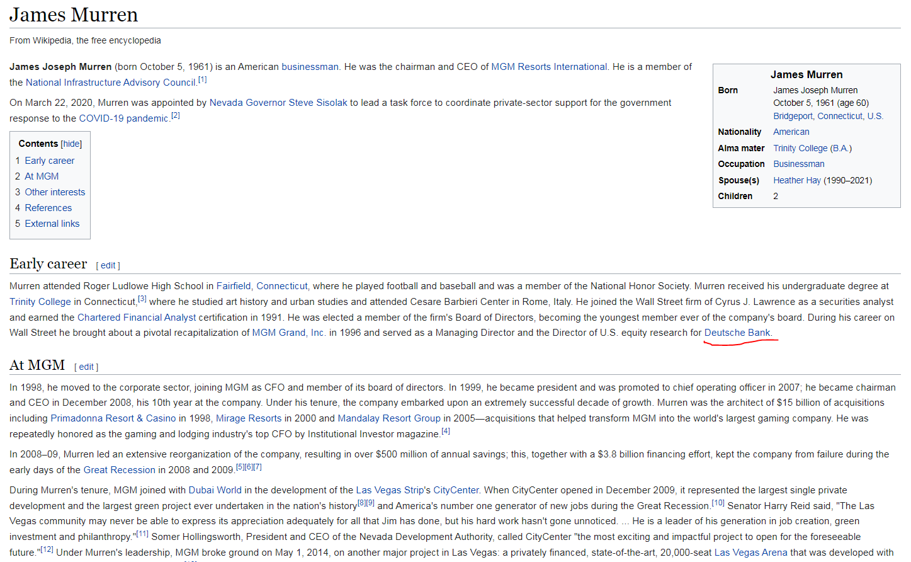Open citation [8] after nation's history
Image resolution: width=911 pixels, height=562 pixels.
(x=361, y=503)
